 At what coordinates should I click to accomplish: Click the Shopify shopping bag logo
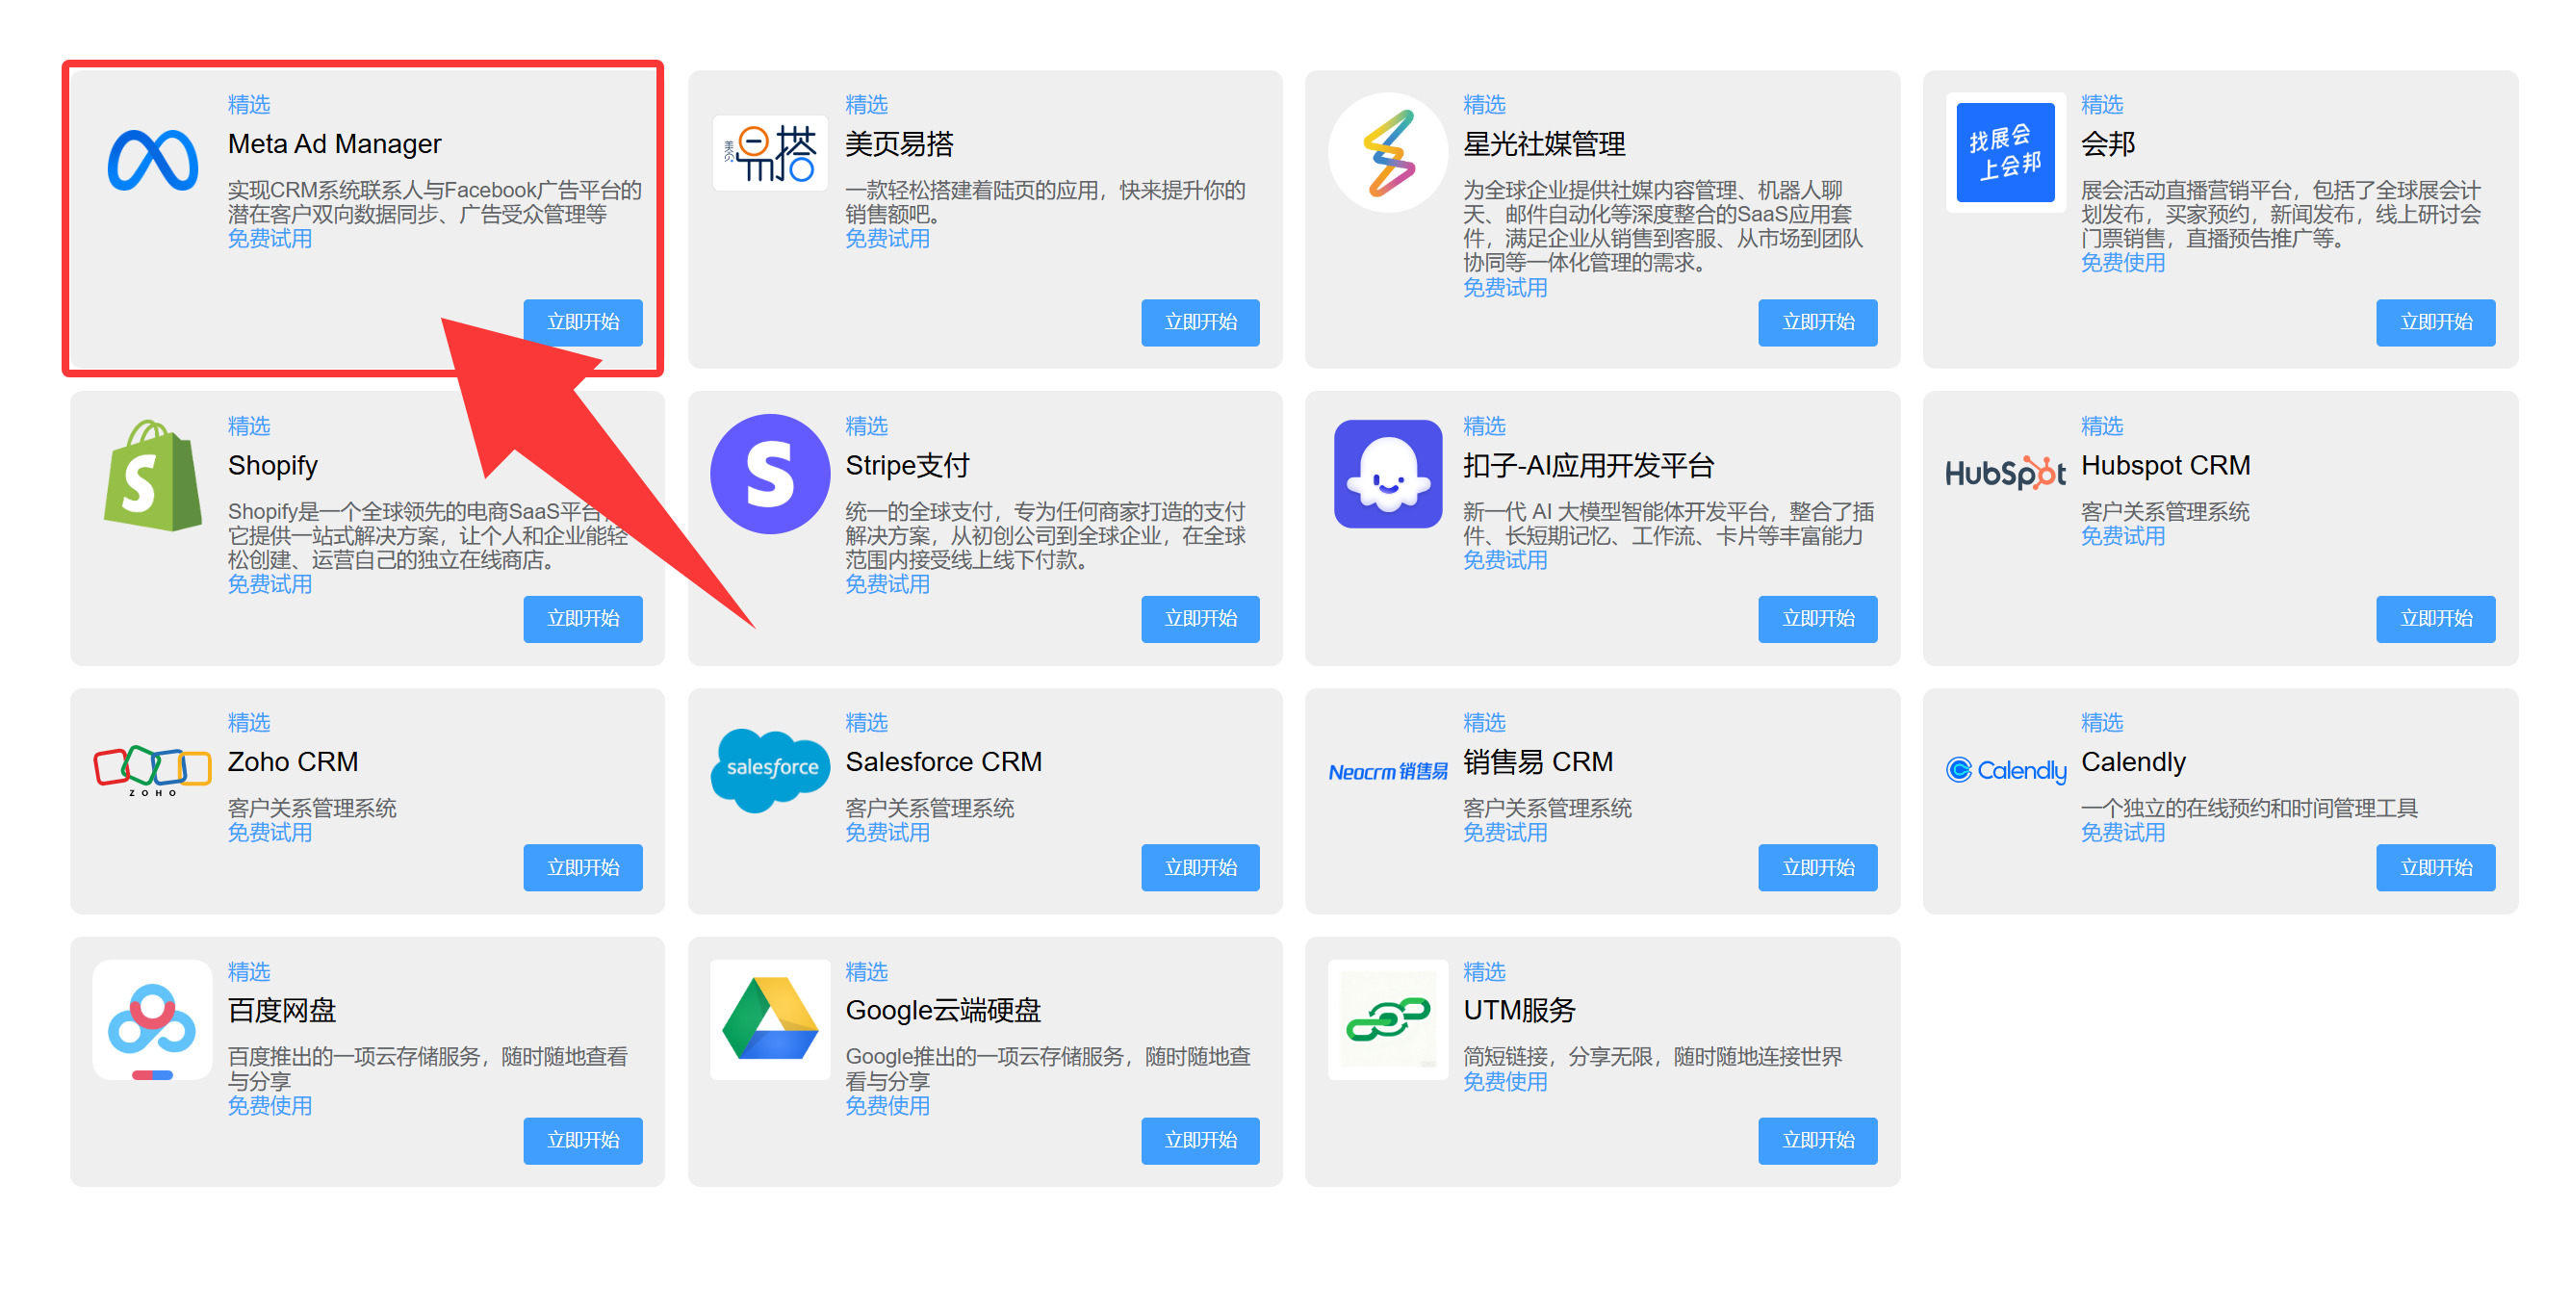pos(153,476)
